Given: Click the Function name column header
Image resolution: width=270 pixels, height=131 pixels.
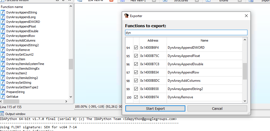Looking at the screenshot, I should [12, 7].
